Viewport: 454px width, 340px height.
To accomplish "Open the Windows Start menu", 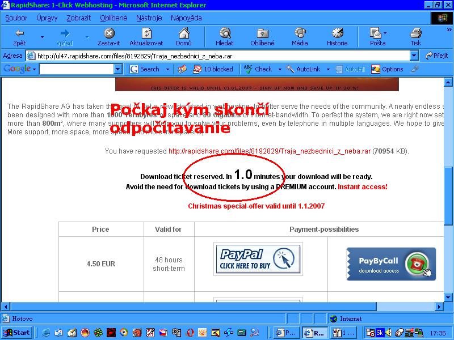I will coord(16,333).
